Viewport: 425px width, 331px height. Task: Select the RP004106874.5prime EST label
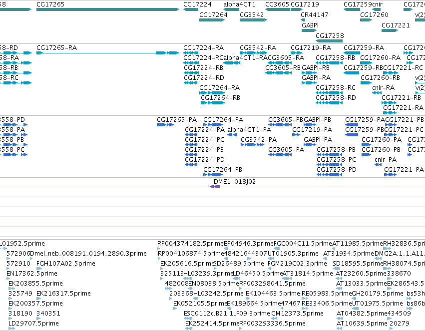[191, 254]
